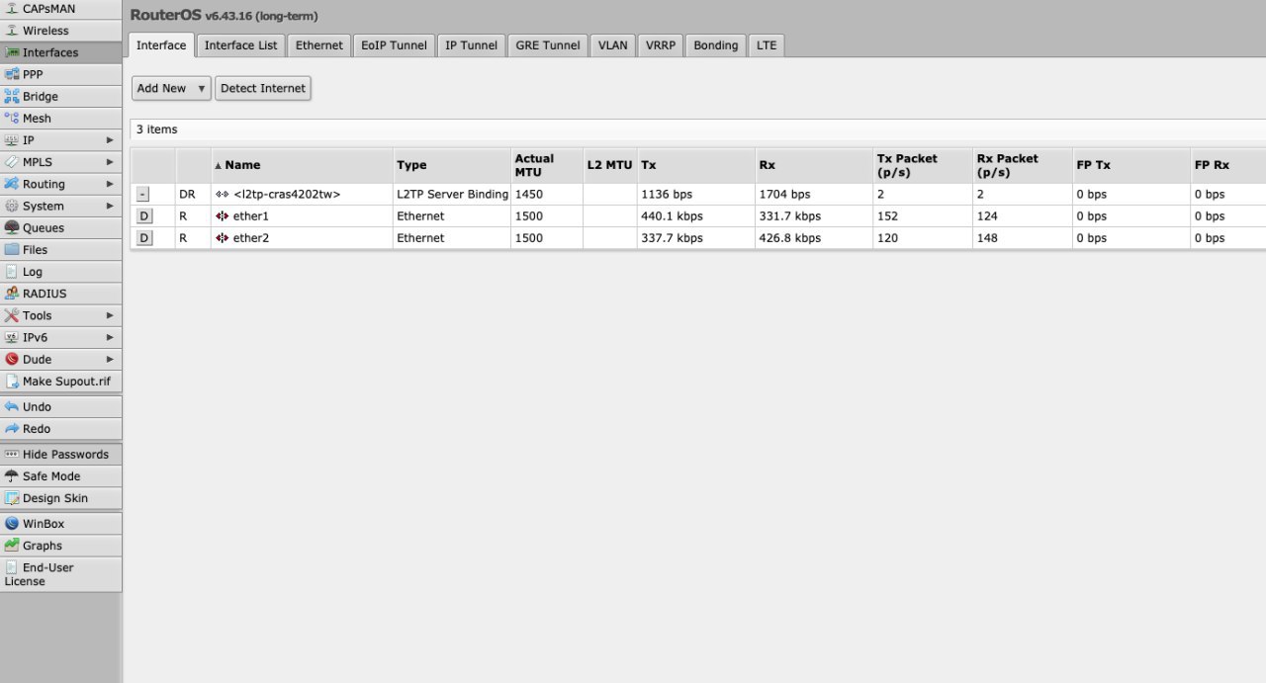Open the Bonding tab
The height and width of the screenshot is (683, 1266).
[x=716, y=45]
